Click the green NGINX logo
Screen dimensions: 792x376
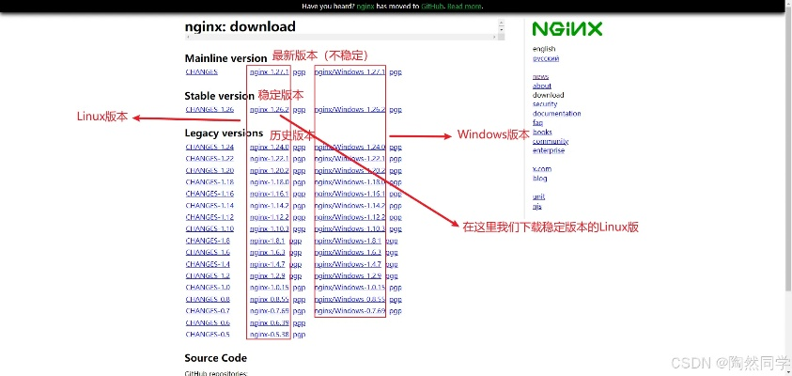click(x=567, y=28)
